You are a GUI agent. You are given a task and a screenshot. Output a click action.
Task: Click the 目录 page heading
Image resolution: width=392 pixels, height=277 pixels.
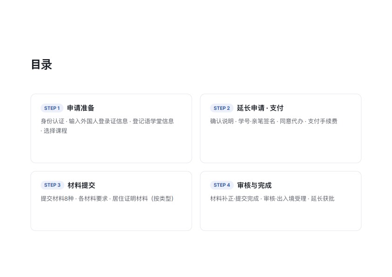[41, 65]
